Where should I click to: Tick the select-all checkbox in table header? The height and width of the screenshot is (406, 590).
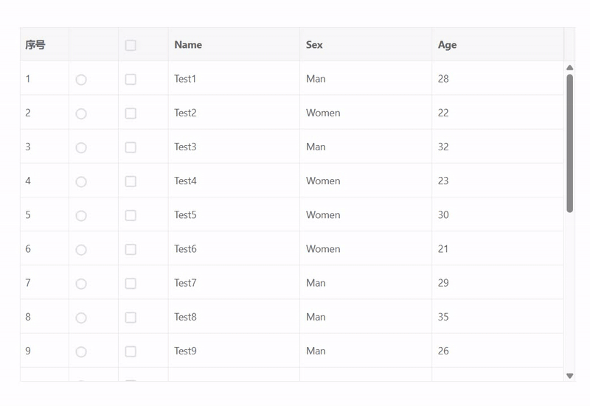131,45
